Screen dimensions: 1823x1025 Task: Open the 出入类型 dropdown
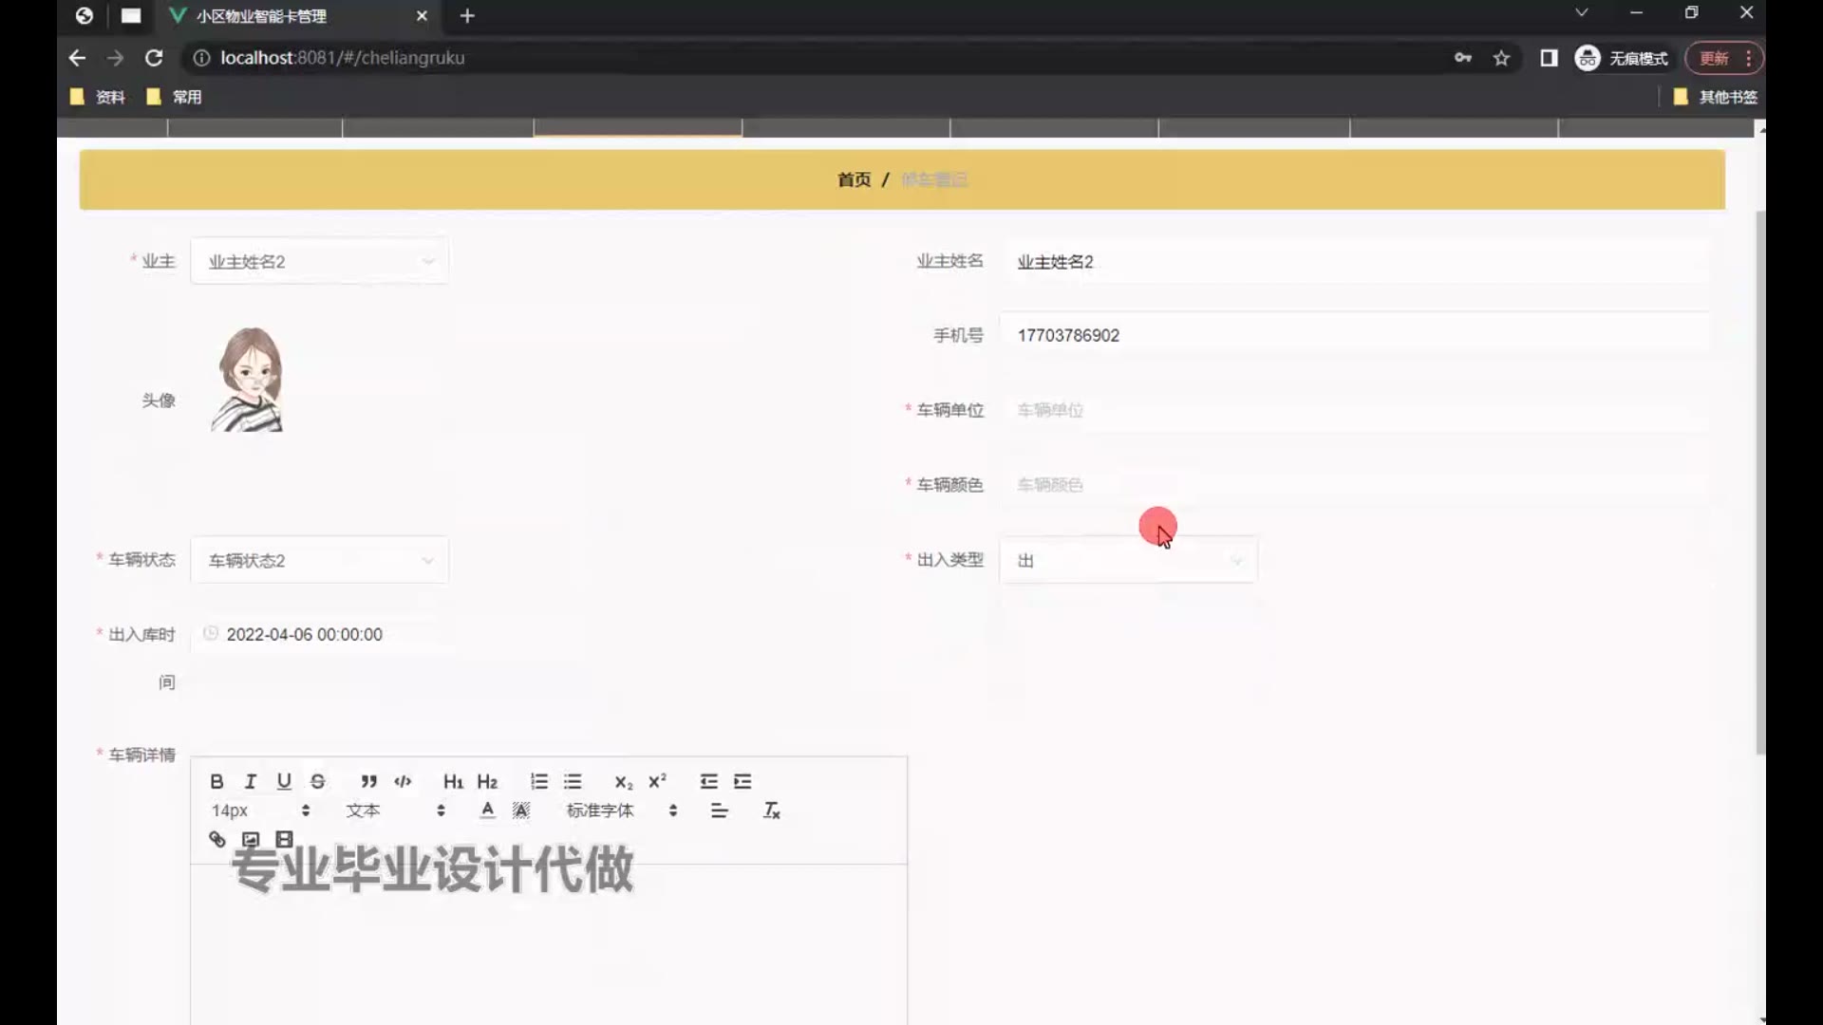1128,561
